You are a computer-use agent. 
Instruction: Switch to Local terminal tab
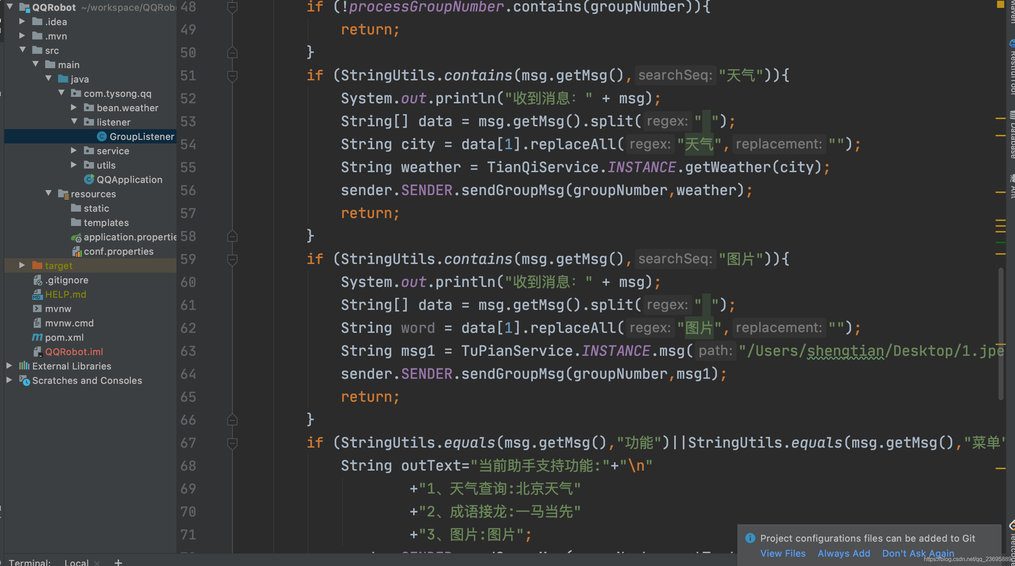(76, 562)
